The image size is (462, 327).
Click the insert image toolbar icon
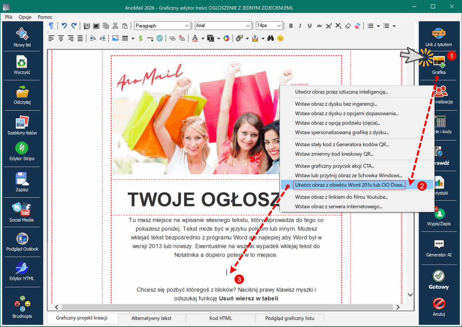(x=115, y=38)
